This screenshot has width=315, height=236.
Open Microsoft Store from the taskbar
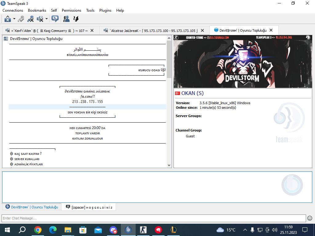(83, 230)
